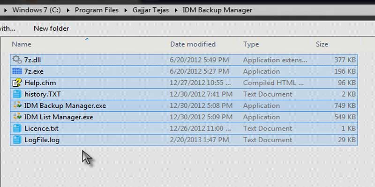Select the 7z.exe application icon
This screenshot has height=187, width=375.
pos(17,71)
